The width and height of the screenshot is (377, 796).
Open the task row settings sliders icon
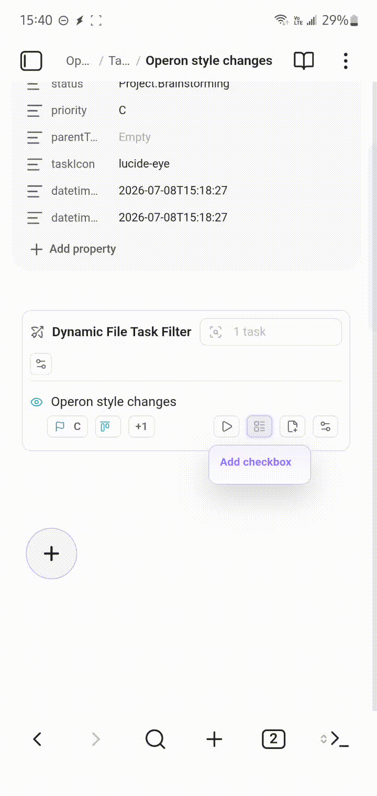tap(326, 426)
